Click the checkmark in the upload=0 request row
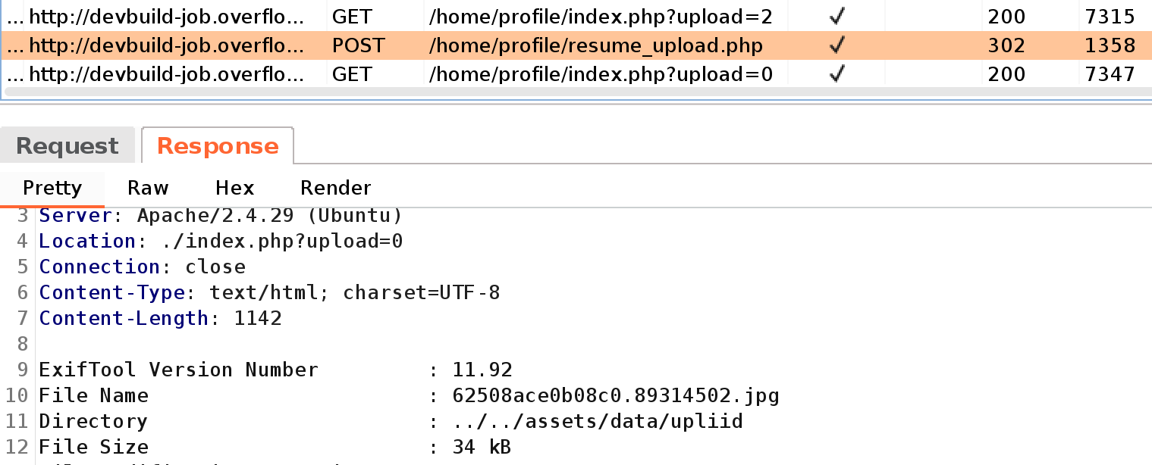 click(837, 74)
